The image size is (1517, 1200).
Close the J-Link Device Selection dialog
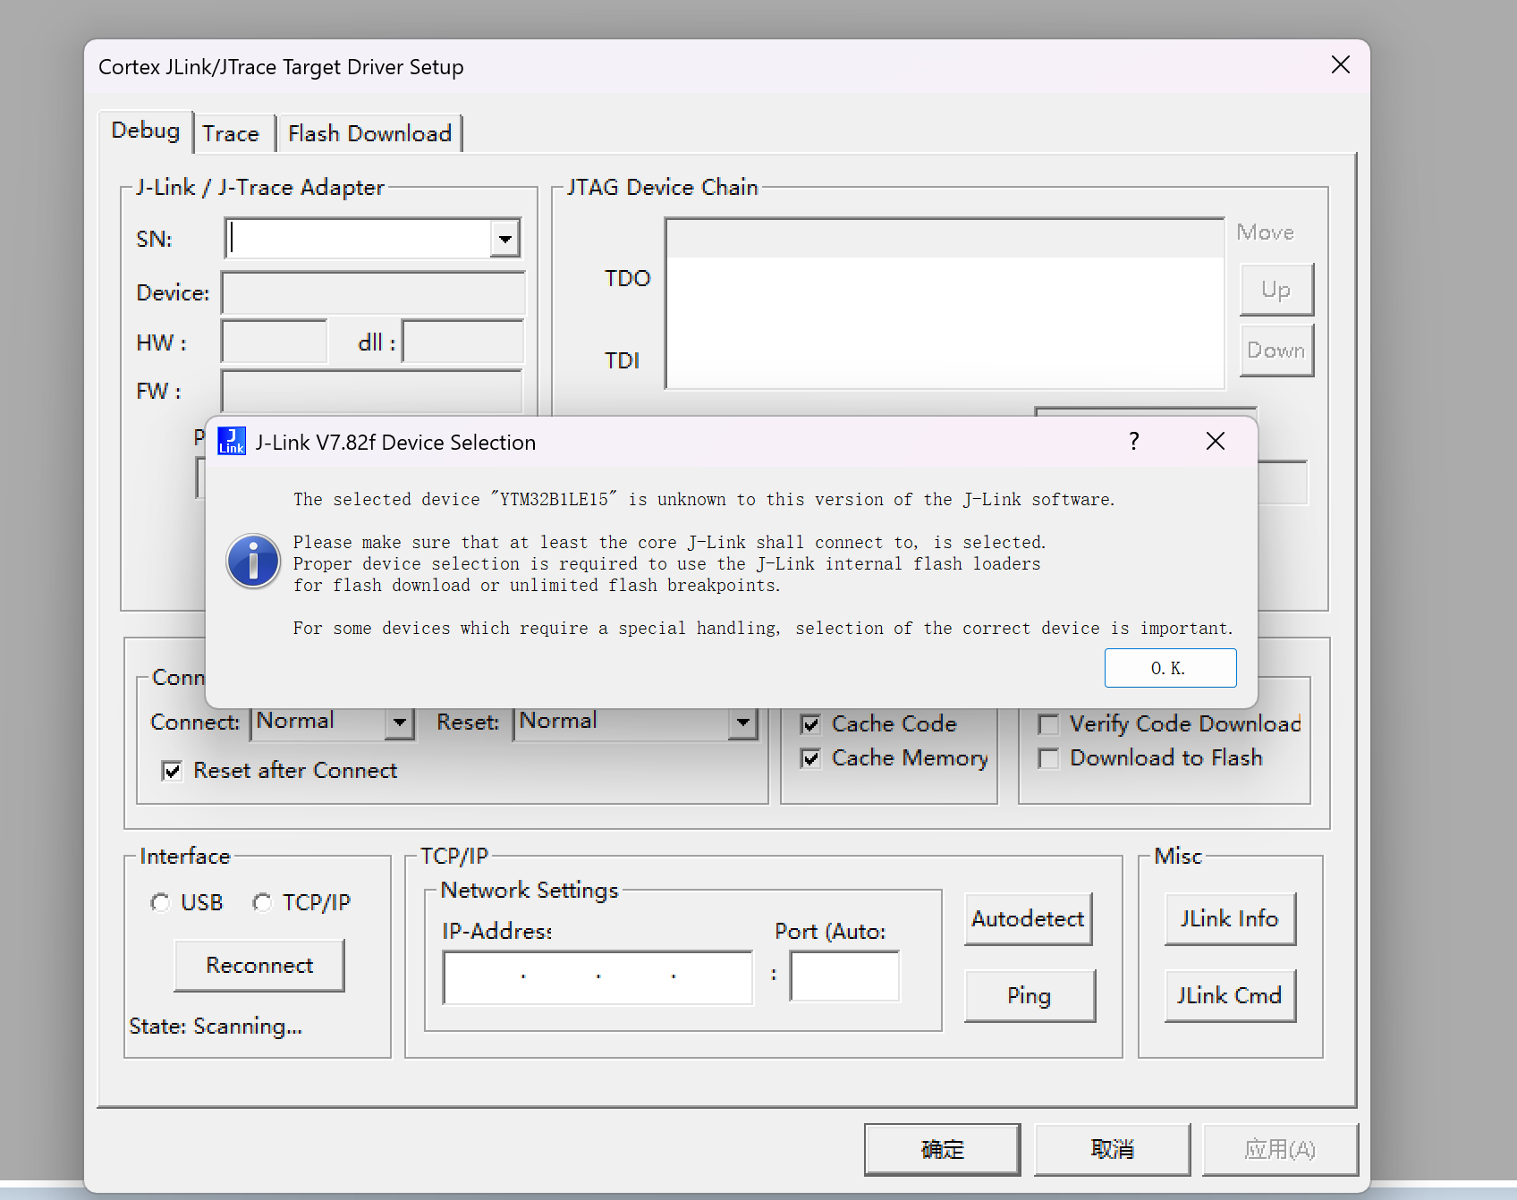click(x=1215, y=441)
